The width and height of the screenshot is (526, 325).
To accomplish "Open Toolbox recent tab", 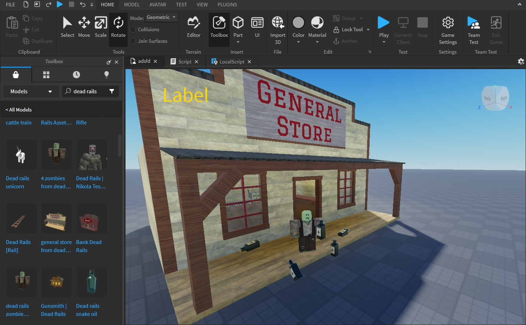I will tap(76, 75).
